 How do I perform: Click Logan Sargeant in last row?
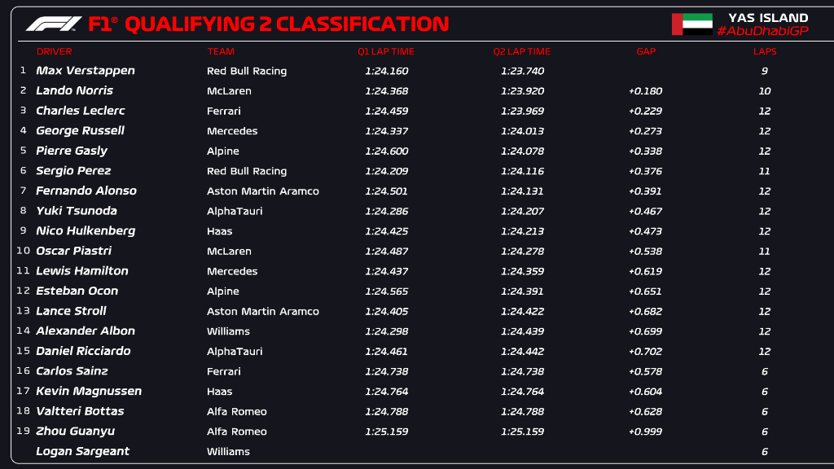click(x=82, y=451)
